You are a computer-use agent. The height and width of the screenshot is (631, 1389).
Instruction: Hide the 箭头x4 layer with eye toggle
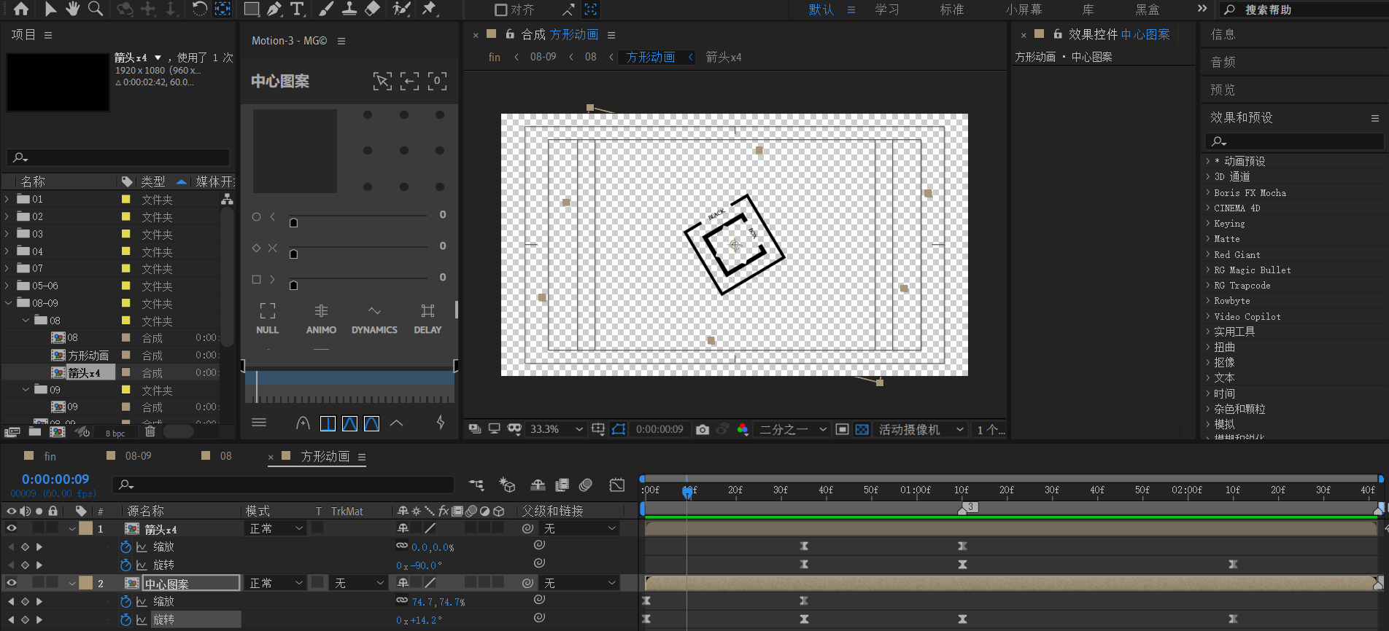[11, 528]
